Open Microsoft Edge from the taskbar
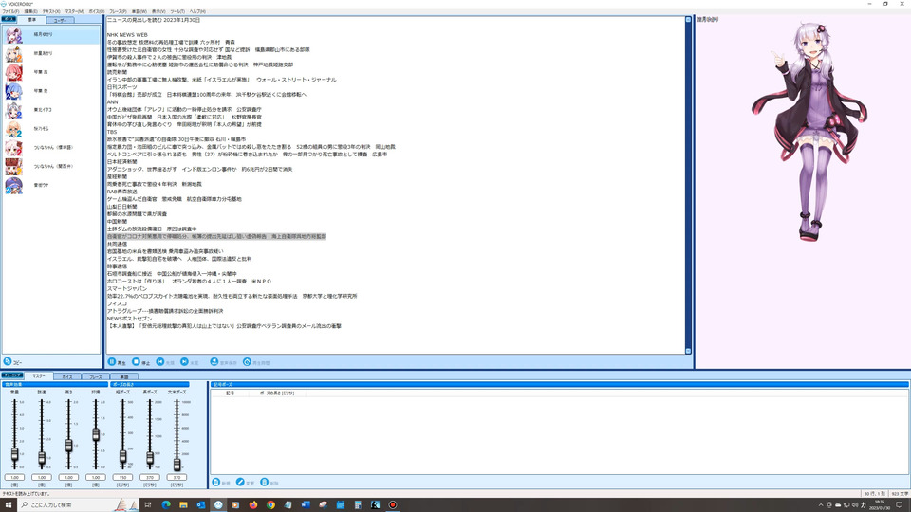Image resolution: width=911 pixels, height=512 pixels. tap(166, 504)
